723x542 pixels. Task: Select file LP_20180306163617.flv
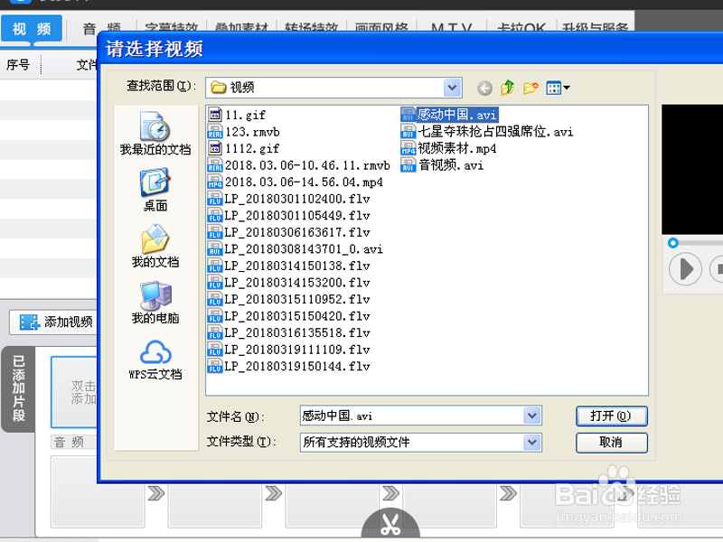tap(288, 232)
